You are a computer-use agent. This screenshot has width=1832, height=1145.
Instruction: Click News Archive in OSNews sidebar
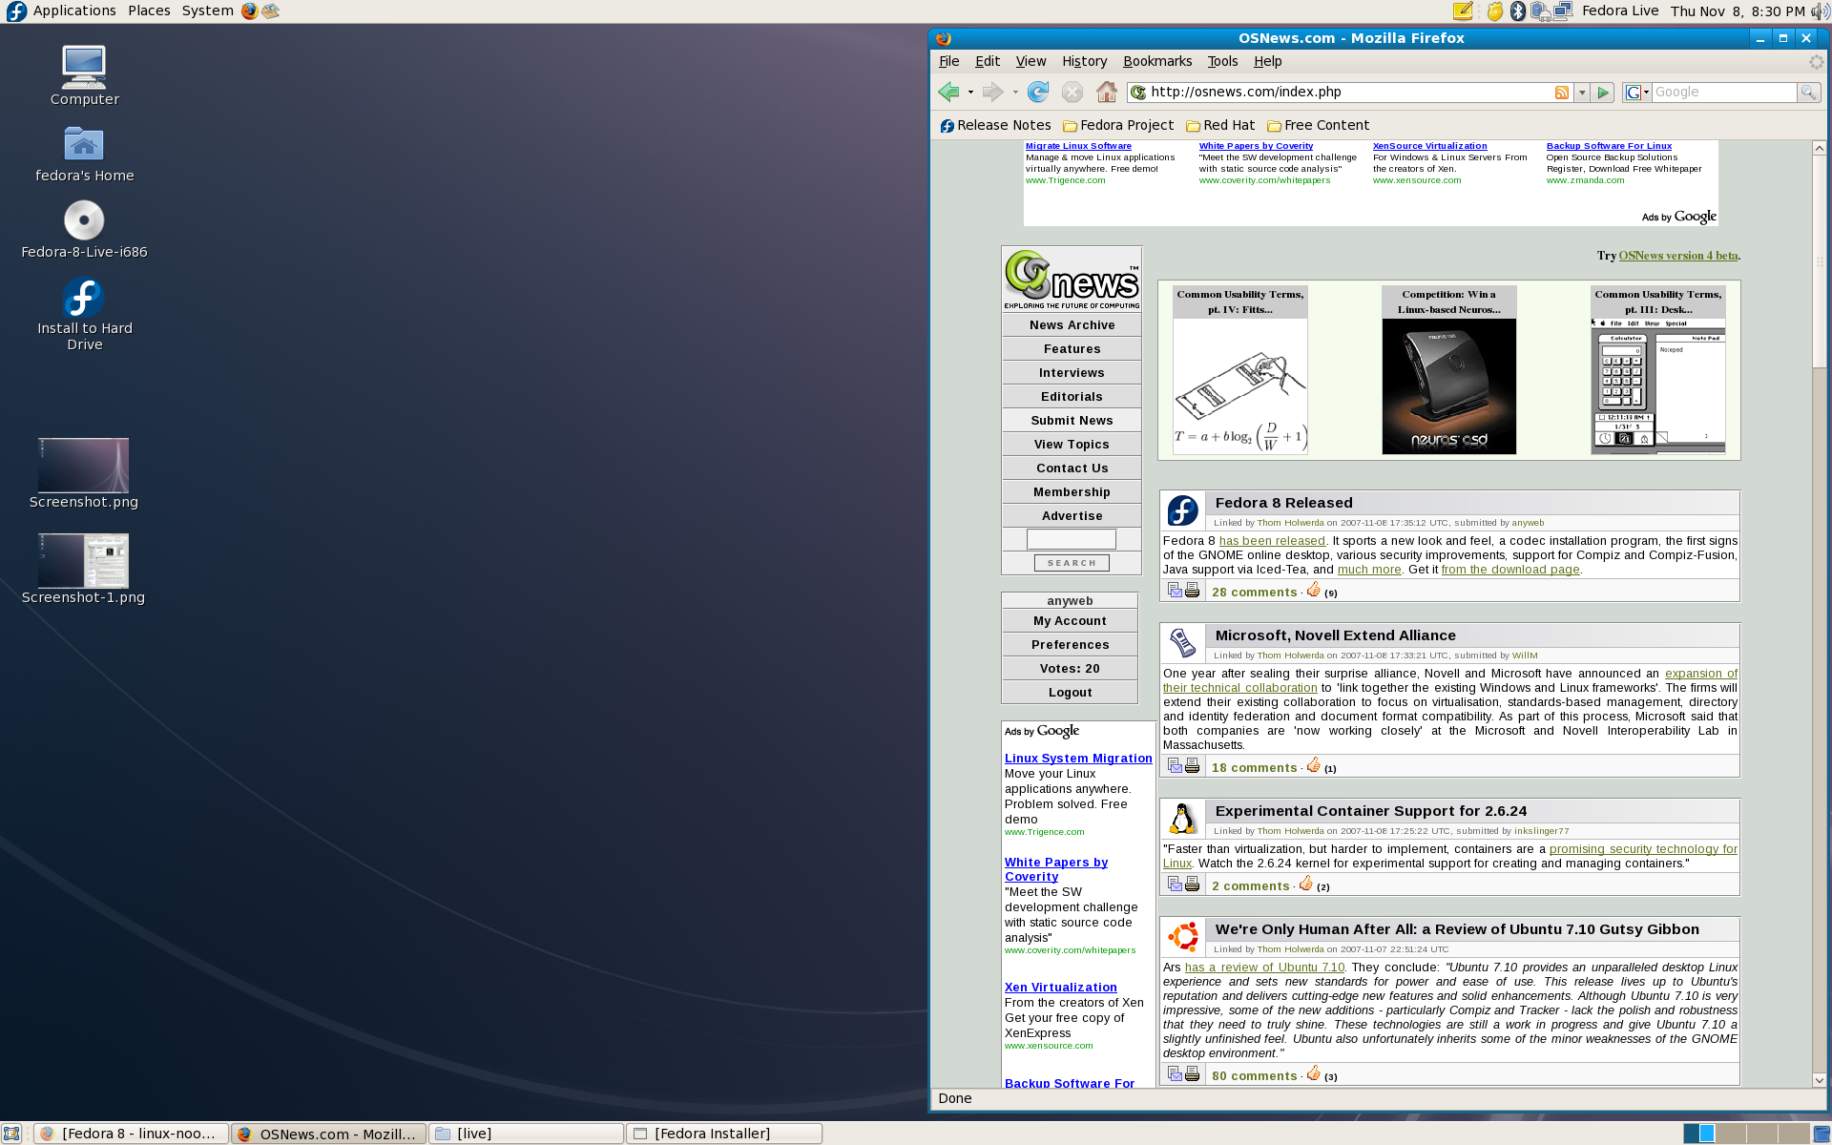pyautogui.click(x=1072, y=325)
